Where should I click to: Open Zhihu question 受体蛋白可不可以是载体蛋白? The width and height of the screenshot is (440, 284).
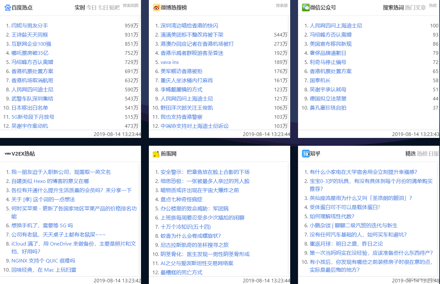point(345,207)
